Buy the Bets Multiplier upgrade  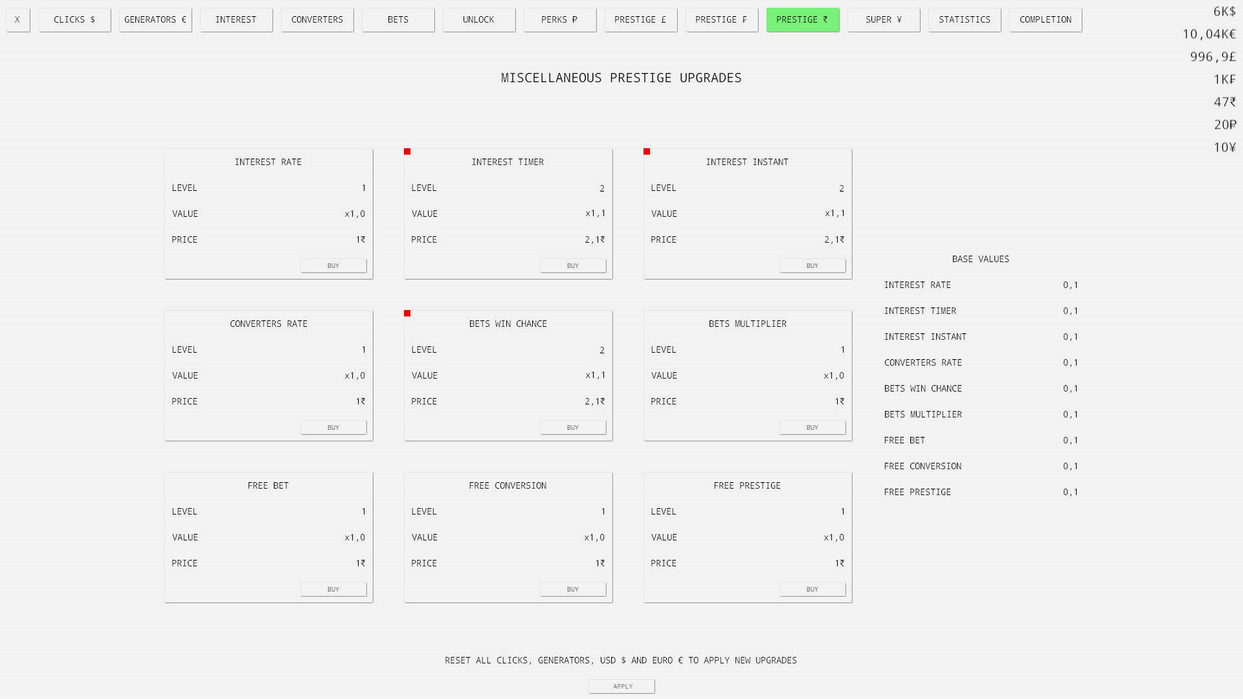click(x=812, y=427)
